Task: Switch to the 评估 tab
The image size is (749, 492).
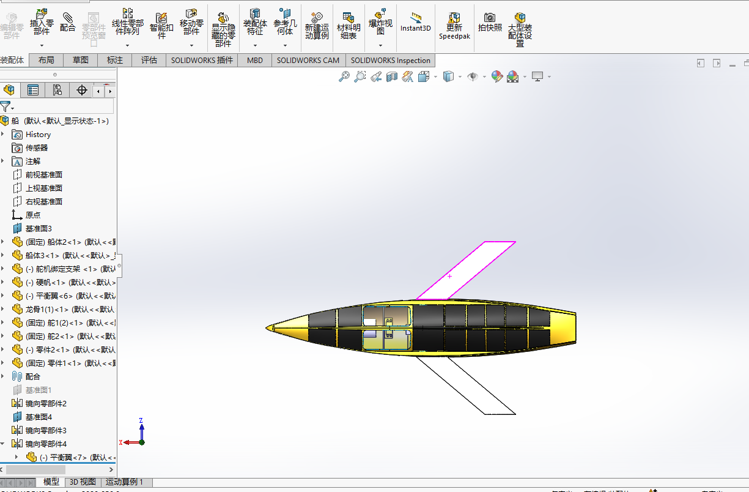Action: (149, 60)
